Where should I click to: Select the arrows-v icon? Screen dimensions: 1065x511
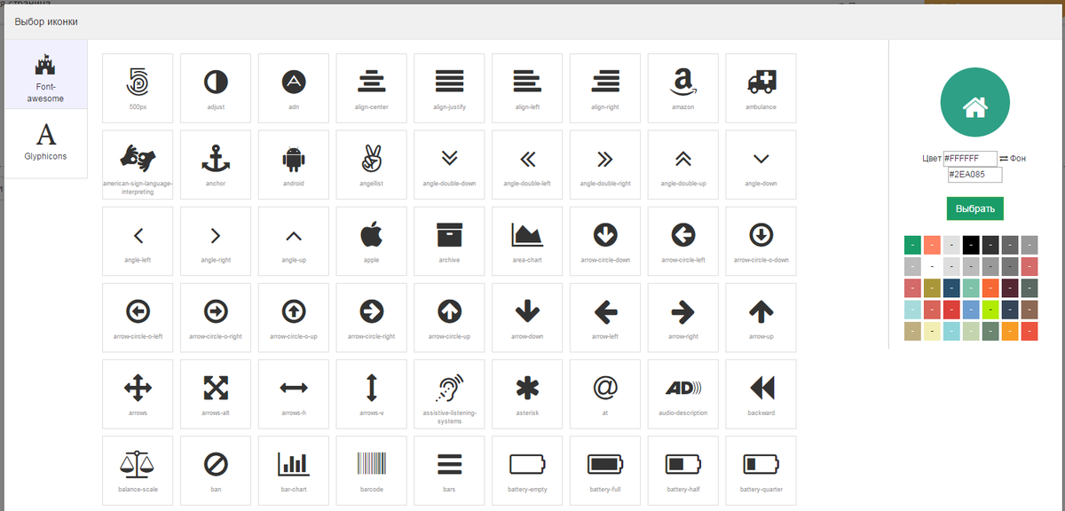point(372,394)
